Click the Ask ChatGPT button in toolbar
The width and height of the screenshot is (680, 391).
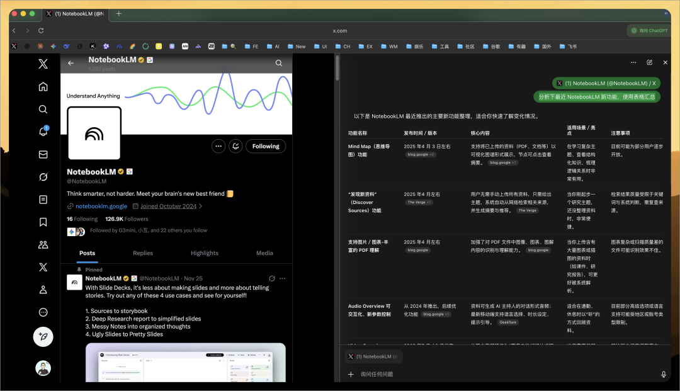click(649, 31)
